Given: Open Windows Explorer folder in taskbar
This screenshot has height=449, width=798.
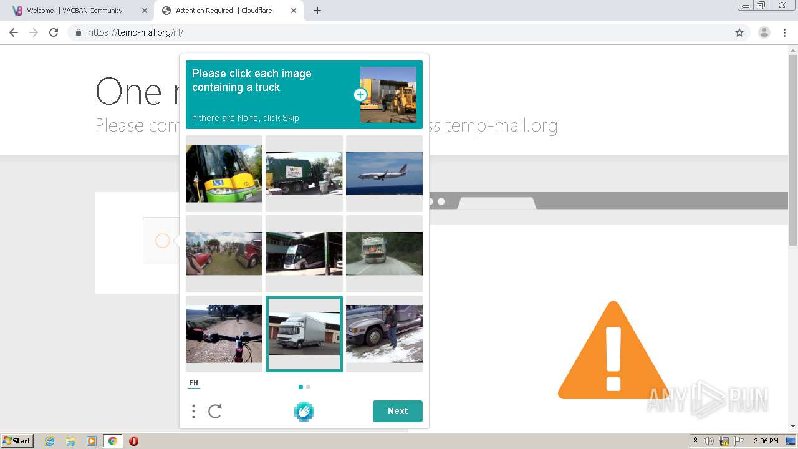Looking at the screenshot, I should pos(70,441).
